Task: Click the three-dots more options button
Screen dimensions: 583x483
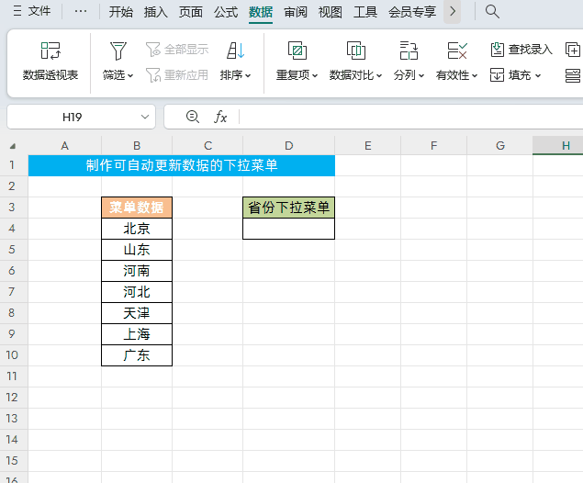Action: click(80, 11)
